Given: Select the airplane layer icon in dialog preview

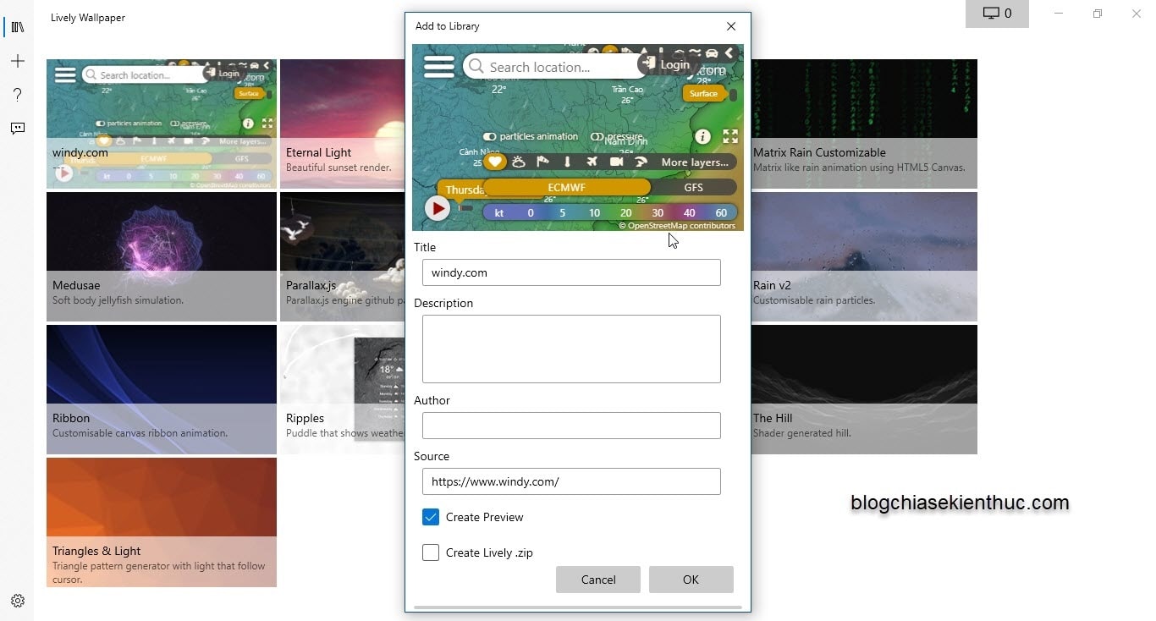Looking at the screenshot, I should (x=592, y=162).
